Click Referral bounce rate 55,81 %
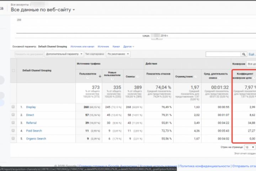Image resolution: width=256 pixels, height=171 pixels. 166,123
